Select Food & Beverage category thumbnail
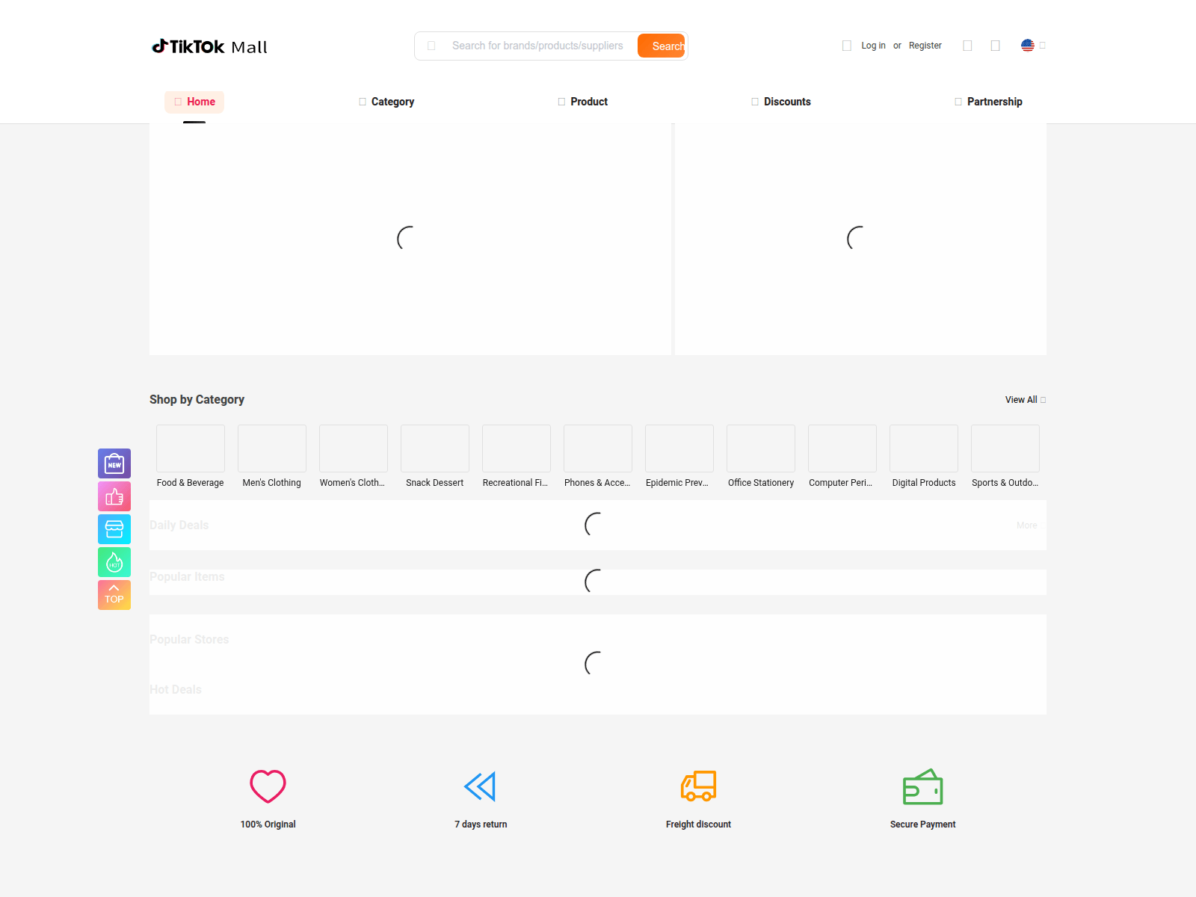The width and height of the screenshot is (1196, 897). pyautogui.click(x=191, y=449)
